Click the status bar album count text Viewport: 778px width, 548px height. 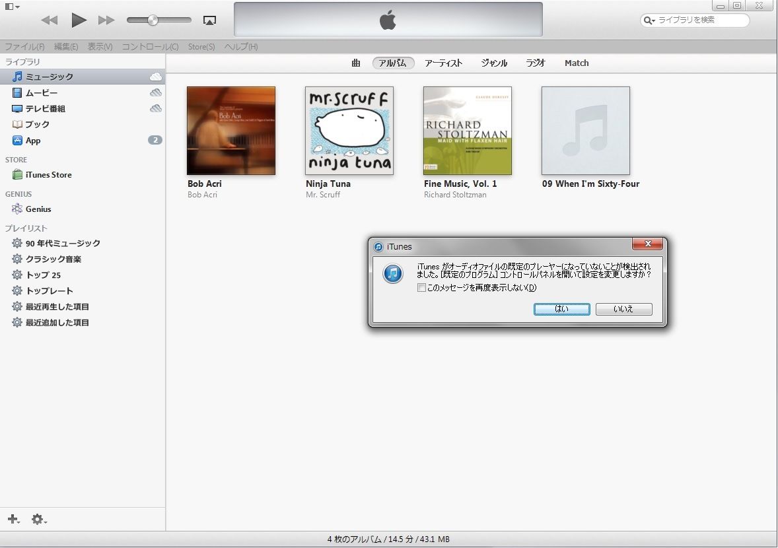tap(388, 539)
